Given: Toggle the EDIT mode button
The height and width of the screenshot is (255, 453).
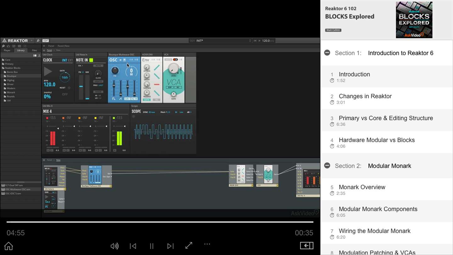Looking at the screenshot, I should tap(46, 41).
